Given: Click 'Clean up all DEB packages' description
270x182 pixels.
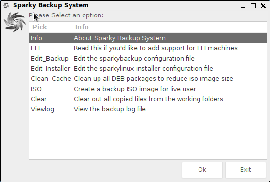Looking at the screenshot, I should (x=154, y=79).
